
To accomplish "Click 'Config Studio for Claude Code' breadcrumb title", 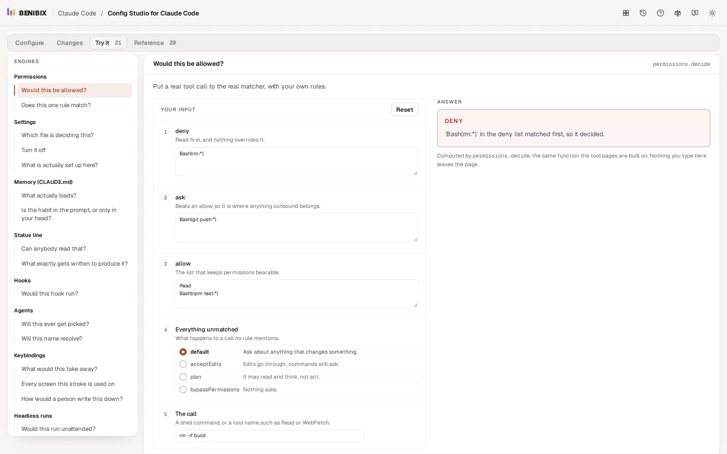I will [153, 13].
